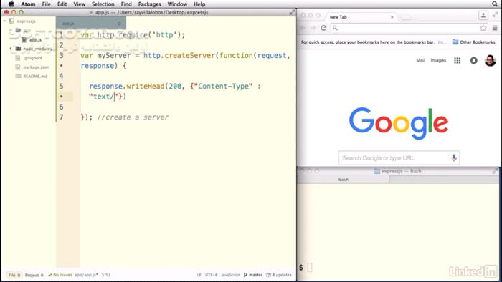Click the Search Google or type URL box

[x=399, y=158]
